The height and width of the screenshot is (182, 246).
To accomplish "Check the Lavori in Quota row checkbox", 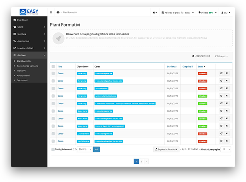I will 53,126.
